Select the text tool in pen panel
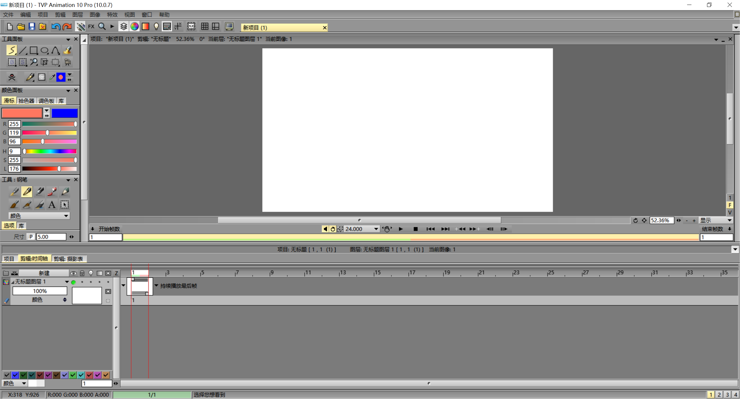Viewport: 740px width, 399px height. 52,205
